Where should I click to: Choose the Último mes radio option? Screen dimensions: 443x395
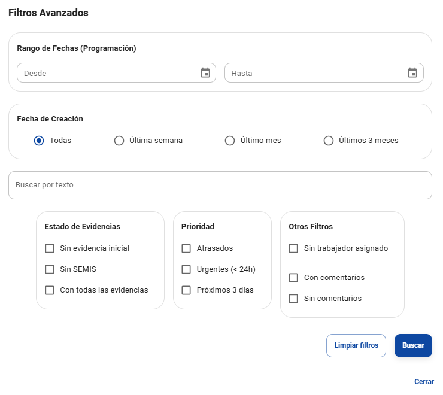coord(230,141)
